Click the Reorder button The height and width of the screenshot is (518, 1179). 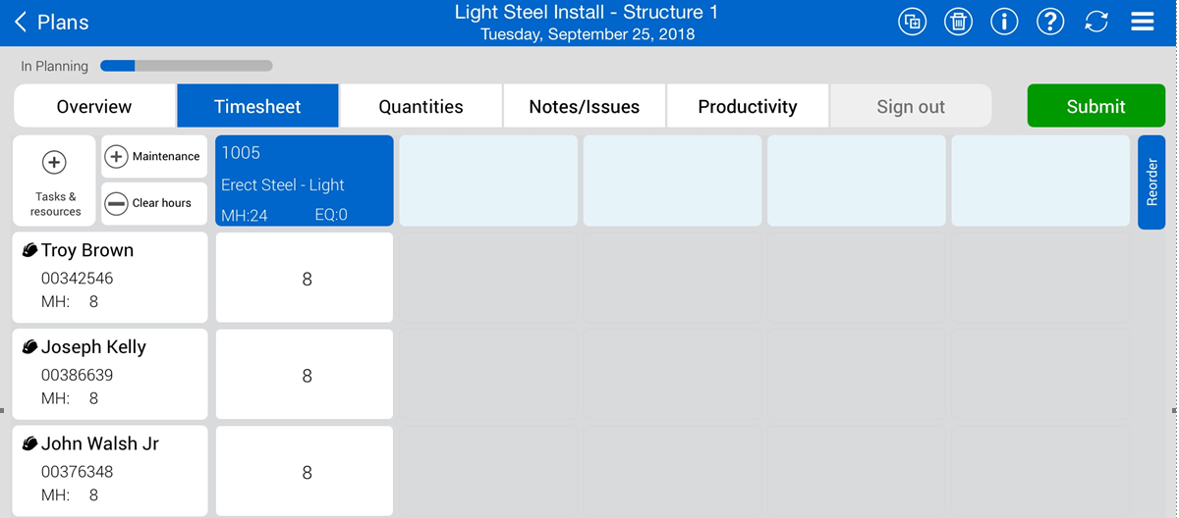coord(1151,181)
